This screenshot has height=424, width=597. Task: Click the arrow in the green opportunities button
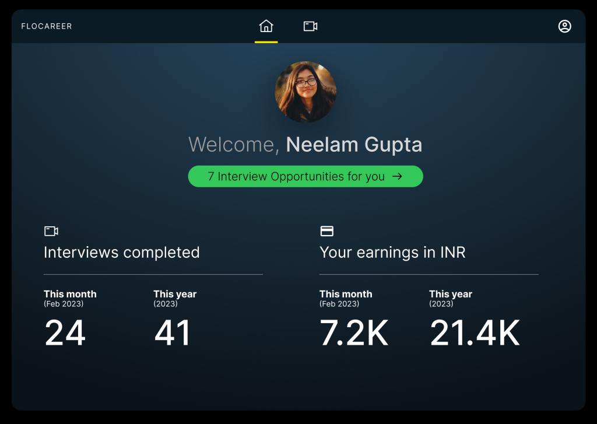coord(397,176)
